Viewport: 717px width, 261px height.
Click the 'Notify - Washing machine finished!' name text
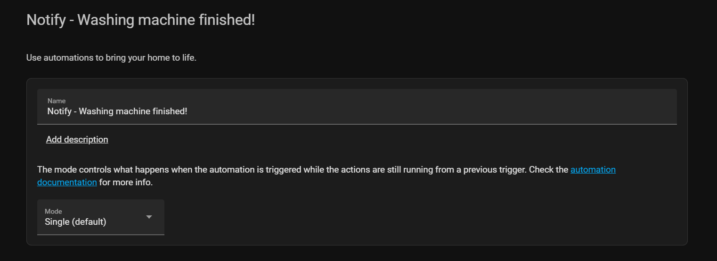point(117,111)
